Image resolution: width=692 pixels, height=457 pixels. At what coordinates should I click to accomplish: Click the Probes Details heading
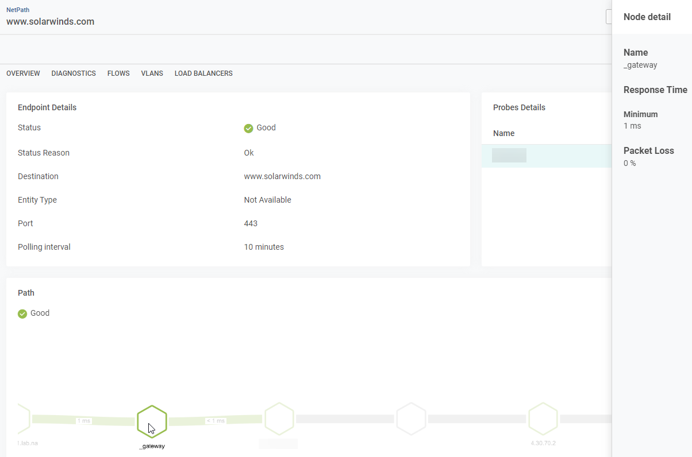(x=519, y=107)
